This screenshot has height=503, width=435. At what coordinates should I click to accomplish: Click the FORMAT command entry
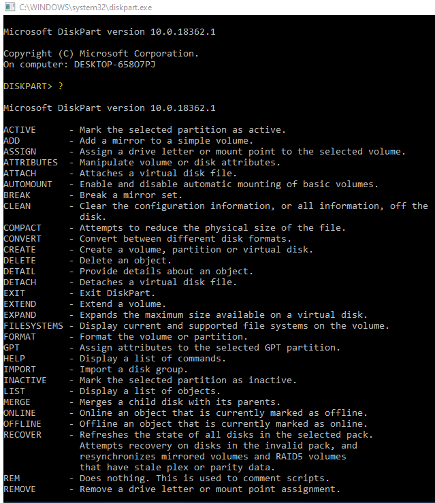point(20,337)
